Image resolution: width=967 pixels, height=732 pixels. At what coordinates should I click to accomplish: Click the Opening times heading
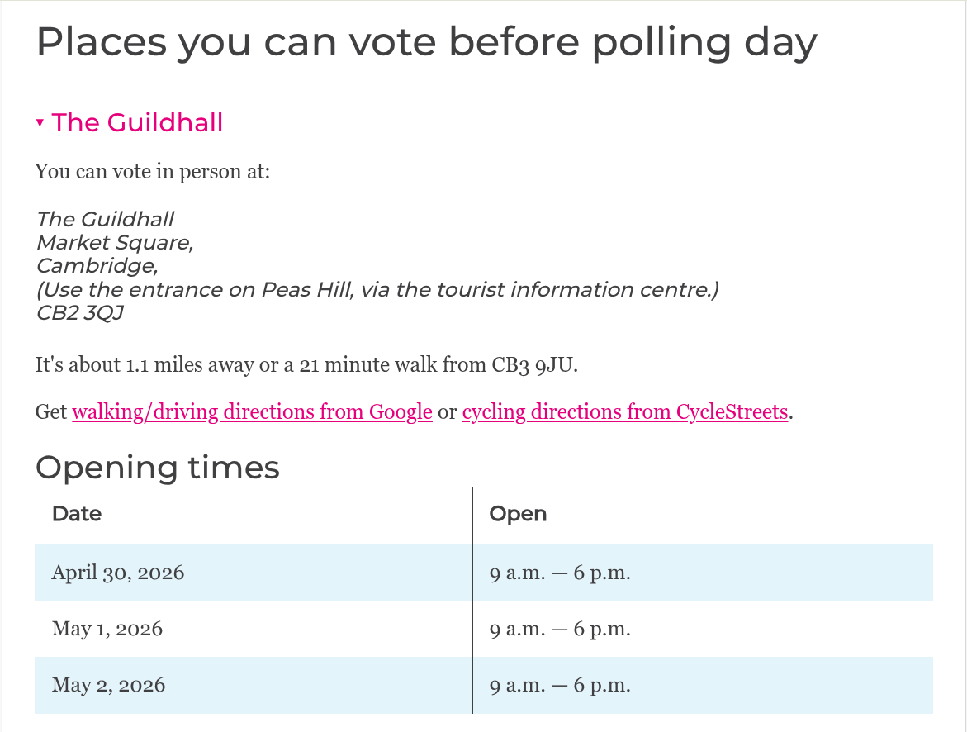point(158,468)
